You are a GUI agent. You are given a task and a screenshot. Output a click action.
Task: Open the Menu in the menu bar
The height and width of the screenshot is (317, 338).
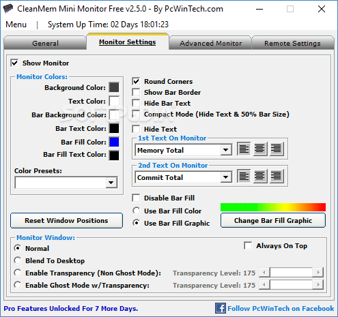pyautogui.click(x=16, y=25)
